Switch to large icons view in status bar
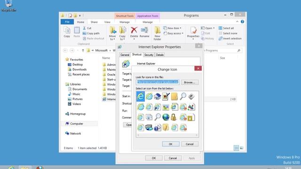Screen dimensions: 301x169 coord(242,148)
